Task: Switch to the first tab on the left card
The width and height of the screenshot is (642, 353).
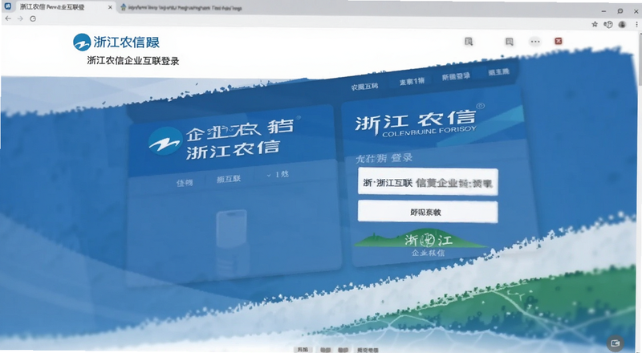Action: click(185, 183)
